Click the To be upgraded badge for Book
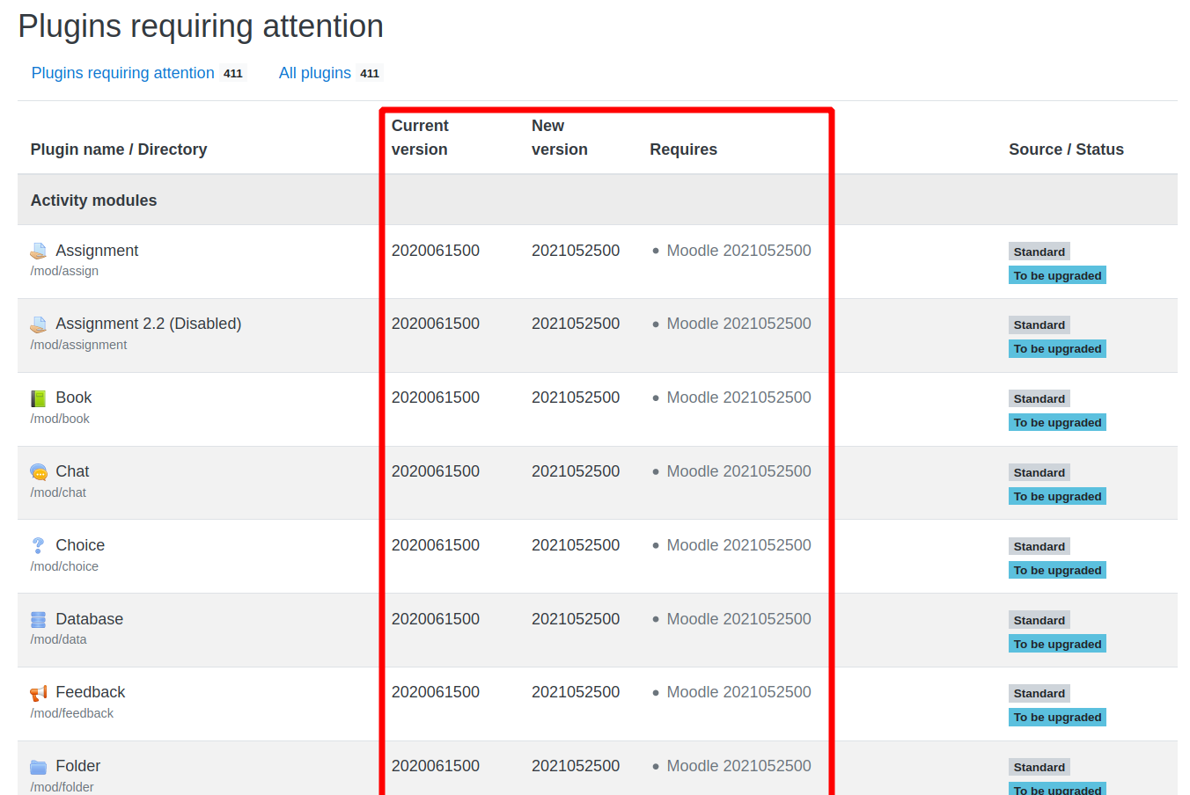The image size is (1190, 795). pyautogui.click(x=1057, y=422)
